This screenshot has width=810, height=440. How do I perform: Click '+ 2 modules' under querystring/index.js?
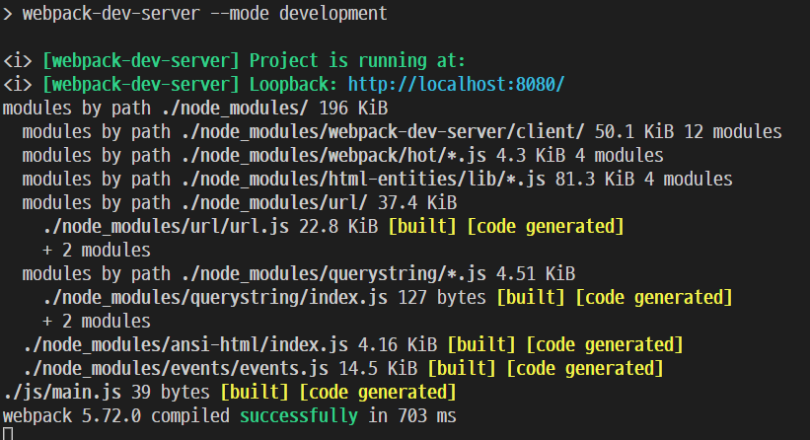click(x=97, y=322)
